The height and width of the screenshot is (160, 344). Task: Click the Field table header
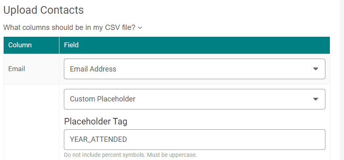[194, 45]
